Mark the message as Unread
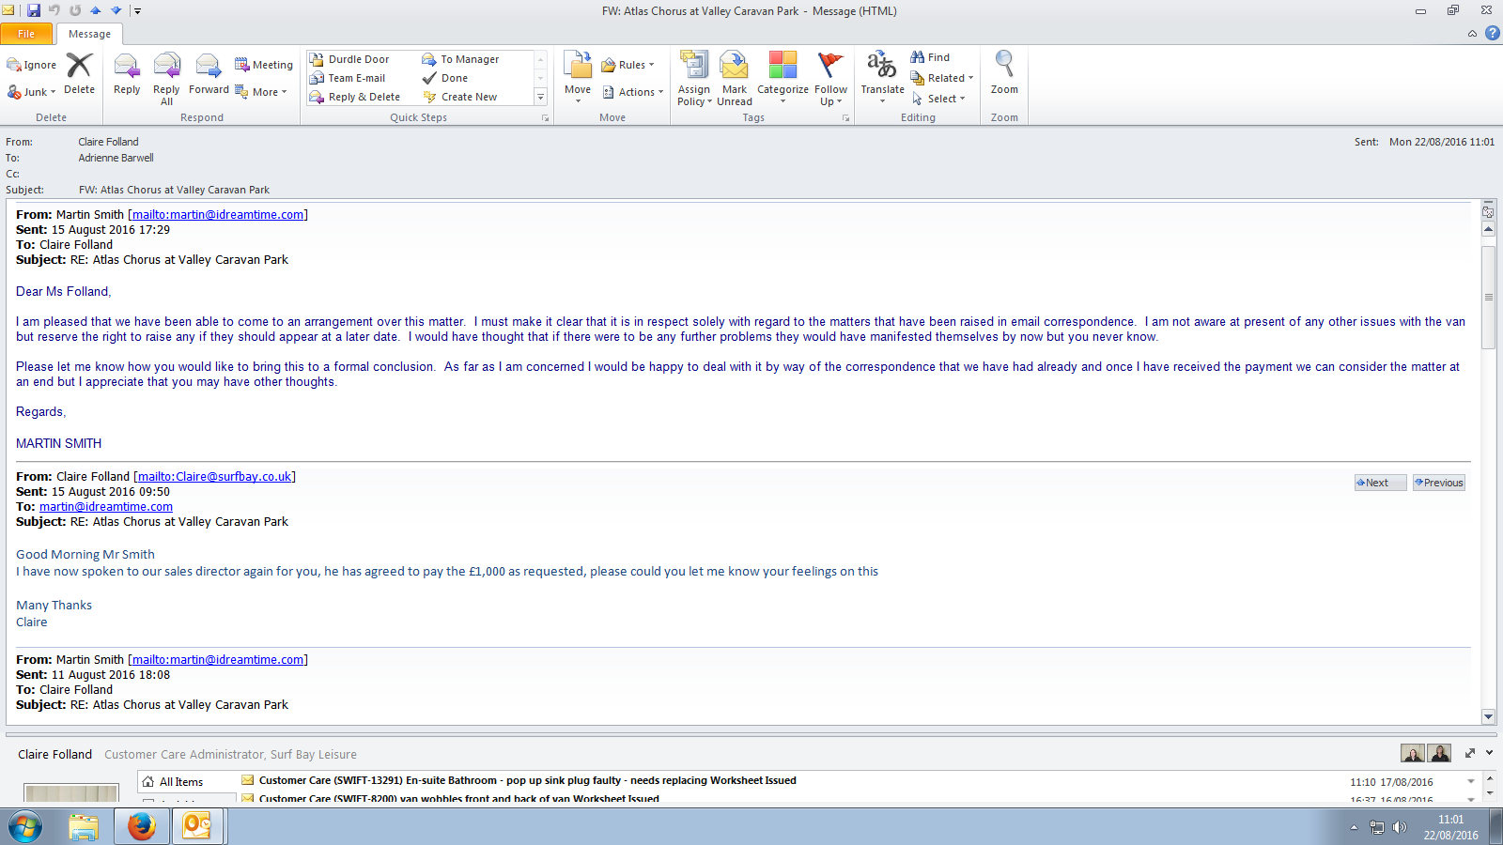The width and height of the screenshot is (1503, 845). 735,79
